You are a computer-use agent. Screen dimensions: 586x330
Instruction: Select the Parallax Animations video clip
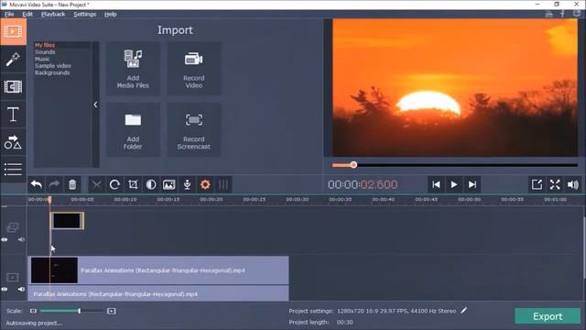(158, 270)
